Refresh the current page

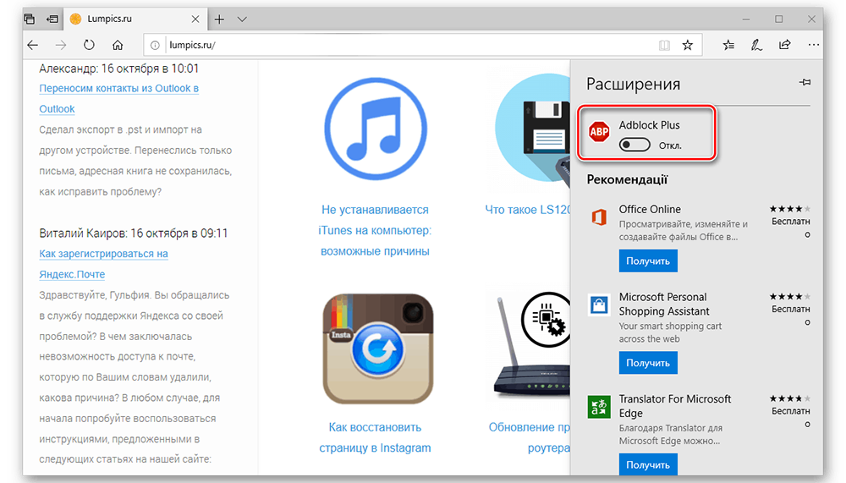coord(89,46)
